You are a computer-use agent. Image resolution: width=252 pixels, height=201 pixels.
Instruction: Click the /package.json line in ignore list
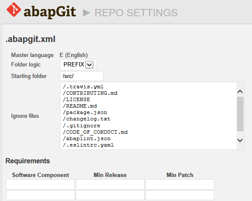tap(85, 112)
